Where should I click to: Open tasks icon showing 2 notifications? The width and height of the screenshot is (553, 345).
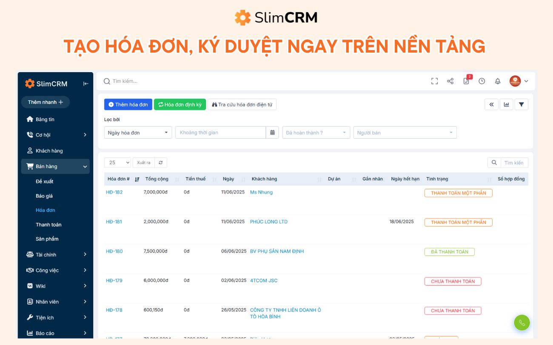click(465, 81)
